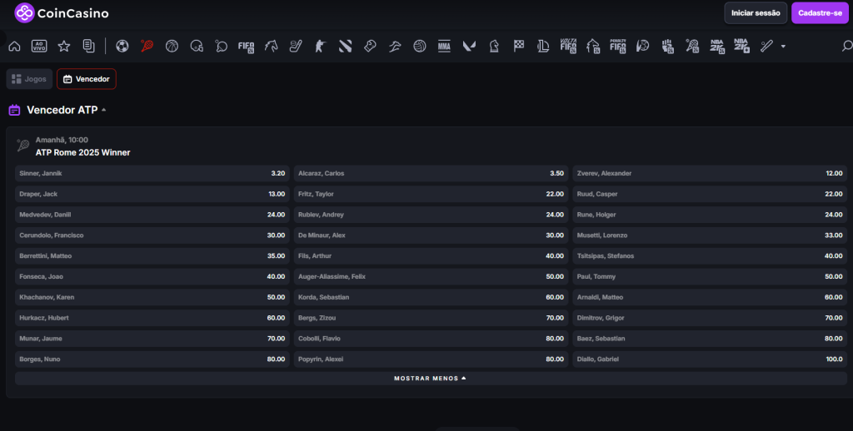Select the boxing glove icon
The image size is (853, 431).
click(370, 47)
